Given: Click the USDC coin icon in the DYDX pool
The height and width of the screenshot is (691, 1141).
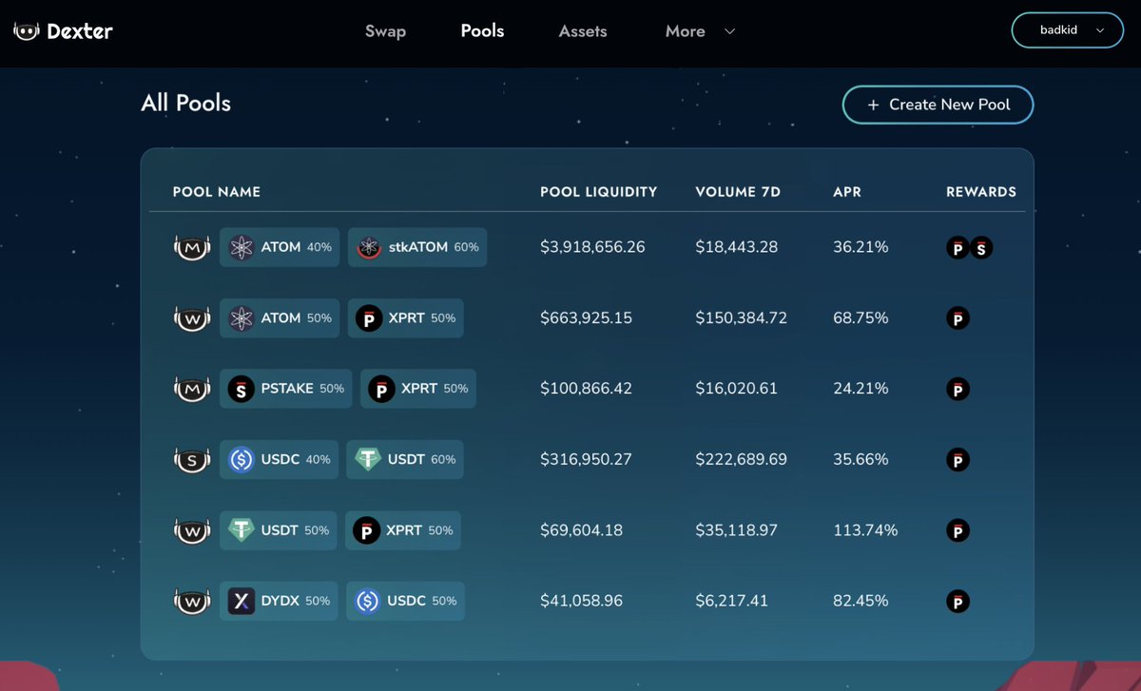Looking at the screenshot, I should (x=368, y=601).
